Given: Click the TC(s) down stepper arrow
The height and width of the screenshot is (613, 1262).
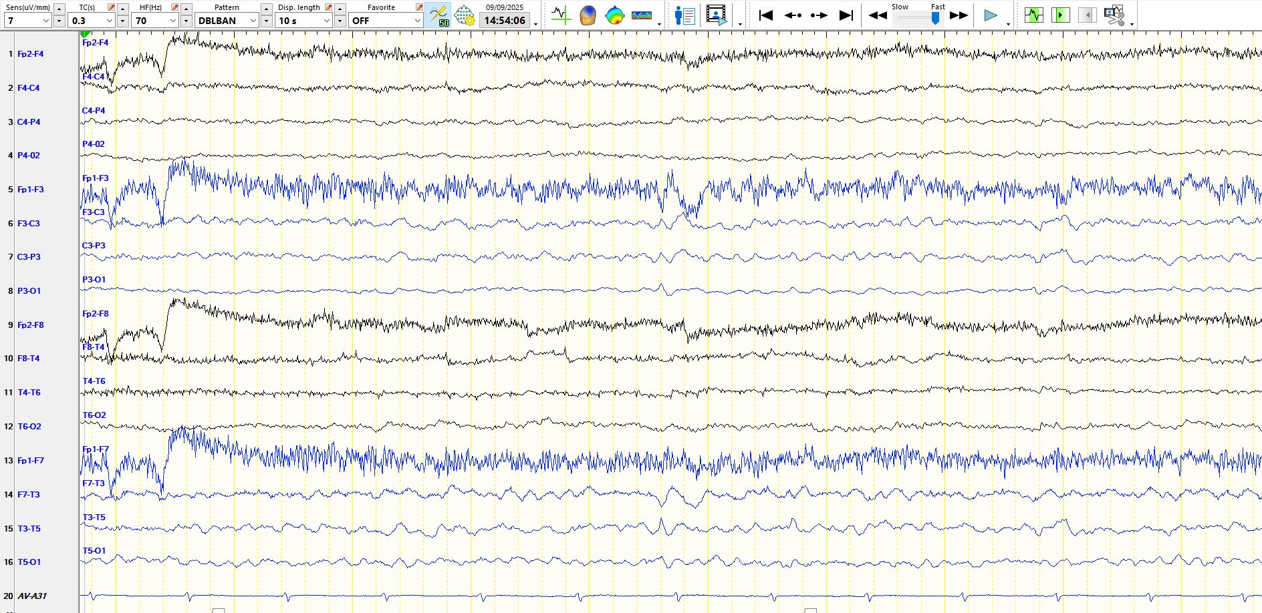Looking at the screenshot, I should [x=123, y=21].
